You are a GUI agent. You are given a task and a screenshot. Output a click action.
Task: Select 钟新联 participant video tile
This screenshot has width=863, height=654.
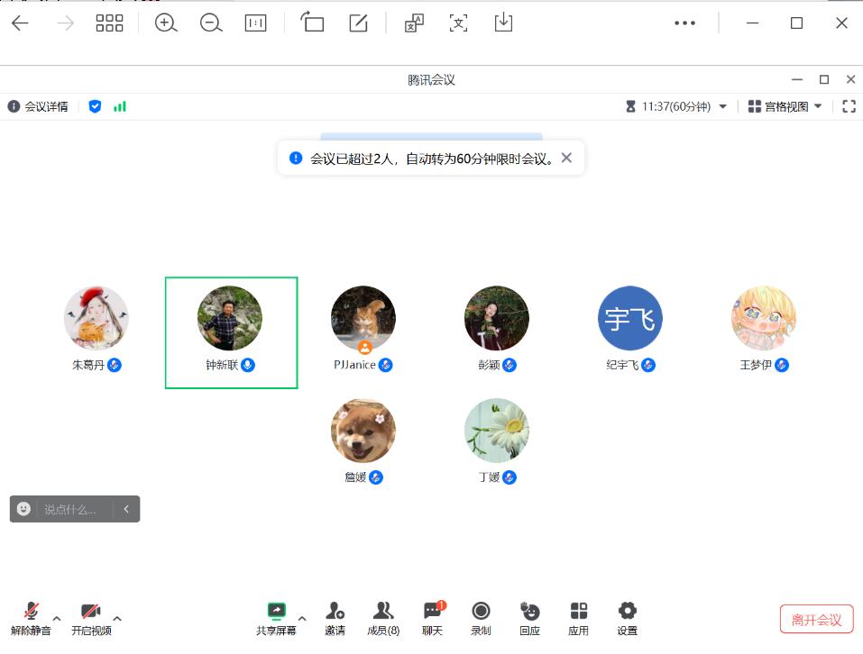[231, 332]
